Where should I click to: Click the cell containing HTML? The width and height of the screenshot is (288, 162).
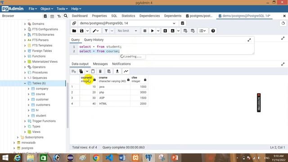pos(114,103)
